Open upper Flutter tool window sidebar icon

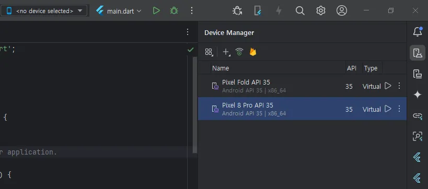(x=417, y=157)
